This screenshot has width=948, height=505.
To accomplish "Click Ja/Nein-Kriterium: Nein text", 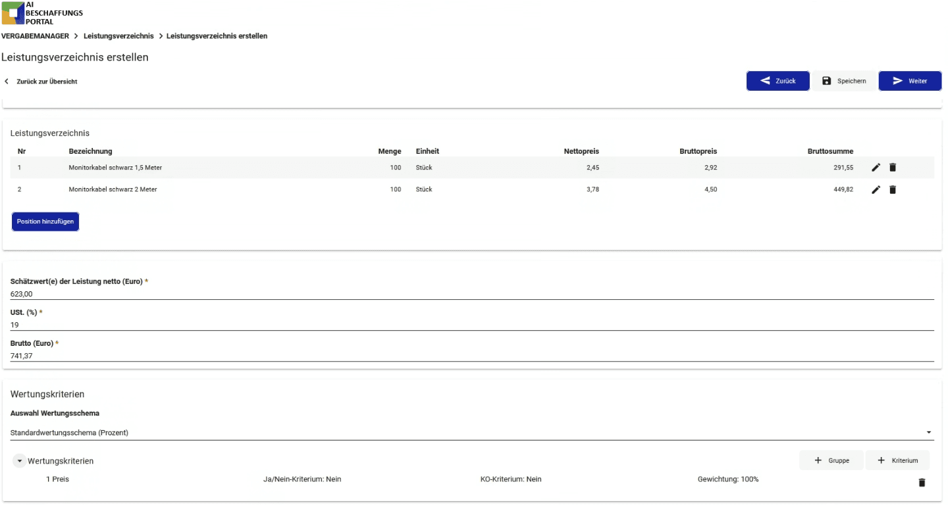I will [302, 479].
